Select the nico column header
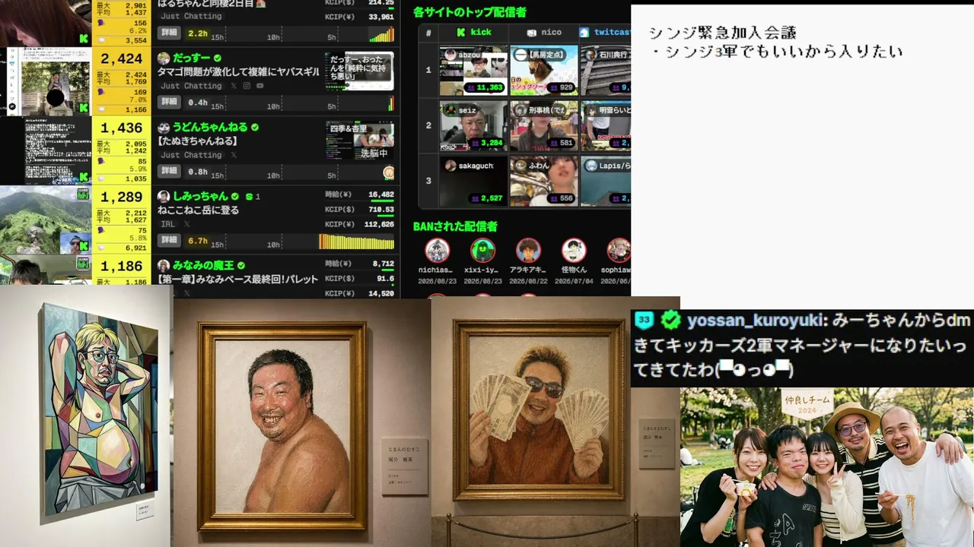The height and width of the screenshot is (547, 974). (x=543, y=33)
